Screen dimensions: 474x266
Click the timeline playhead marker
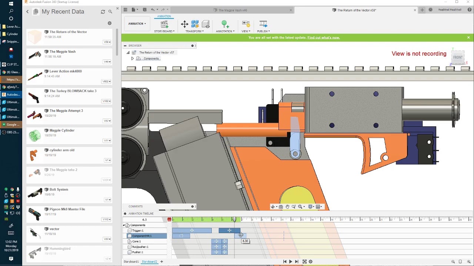pos(234,219)
